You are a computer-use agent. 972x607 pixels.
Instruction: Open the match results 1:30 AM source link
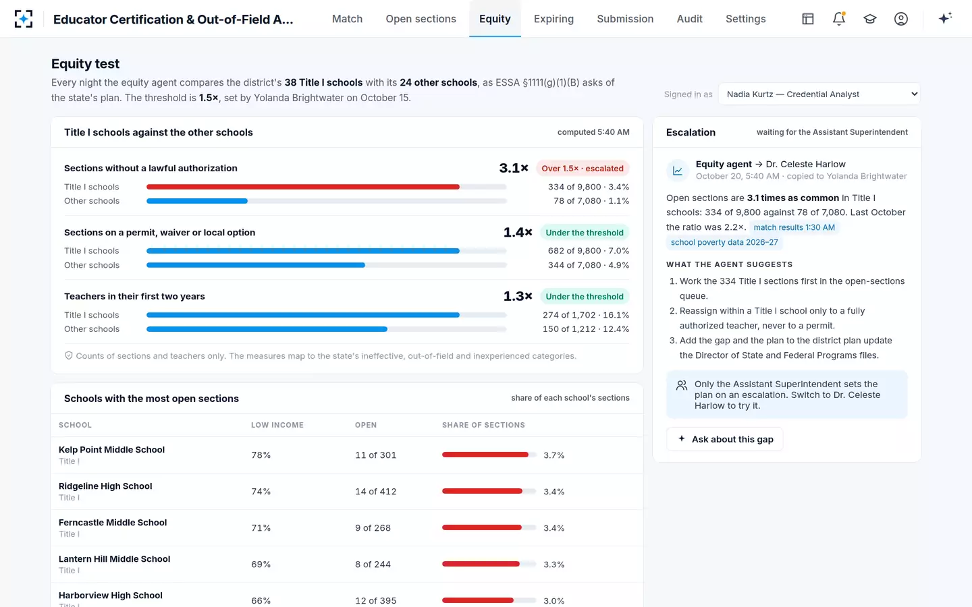[794, 227]
